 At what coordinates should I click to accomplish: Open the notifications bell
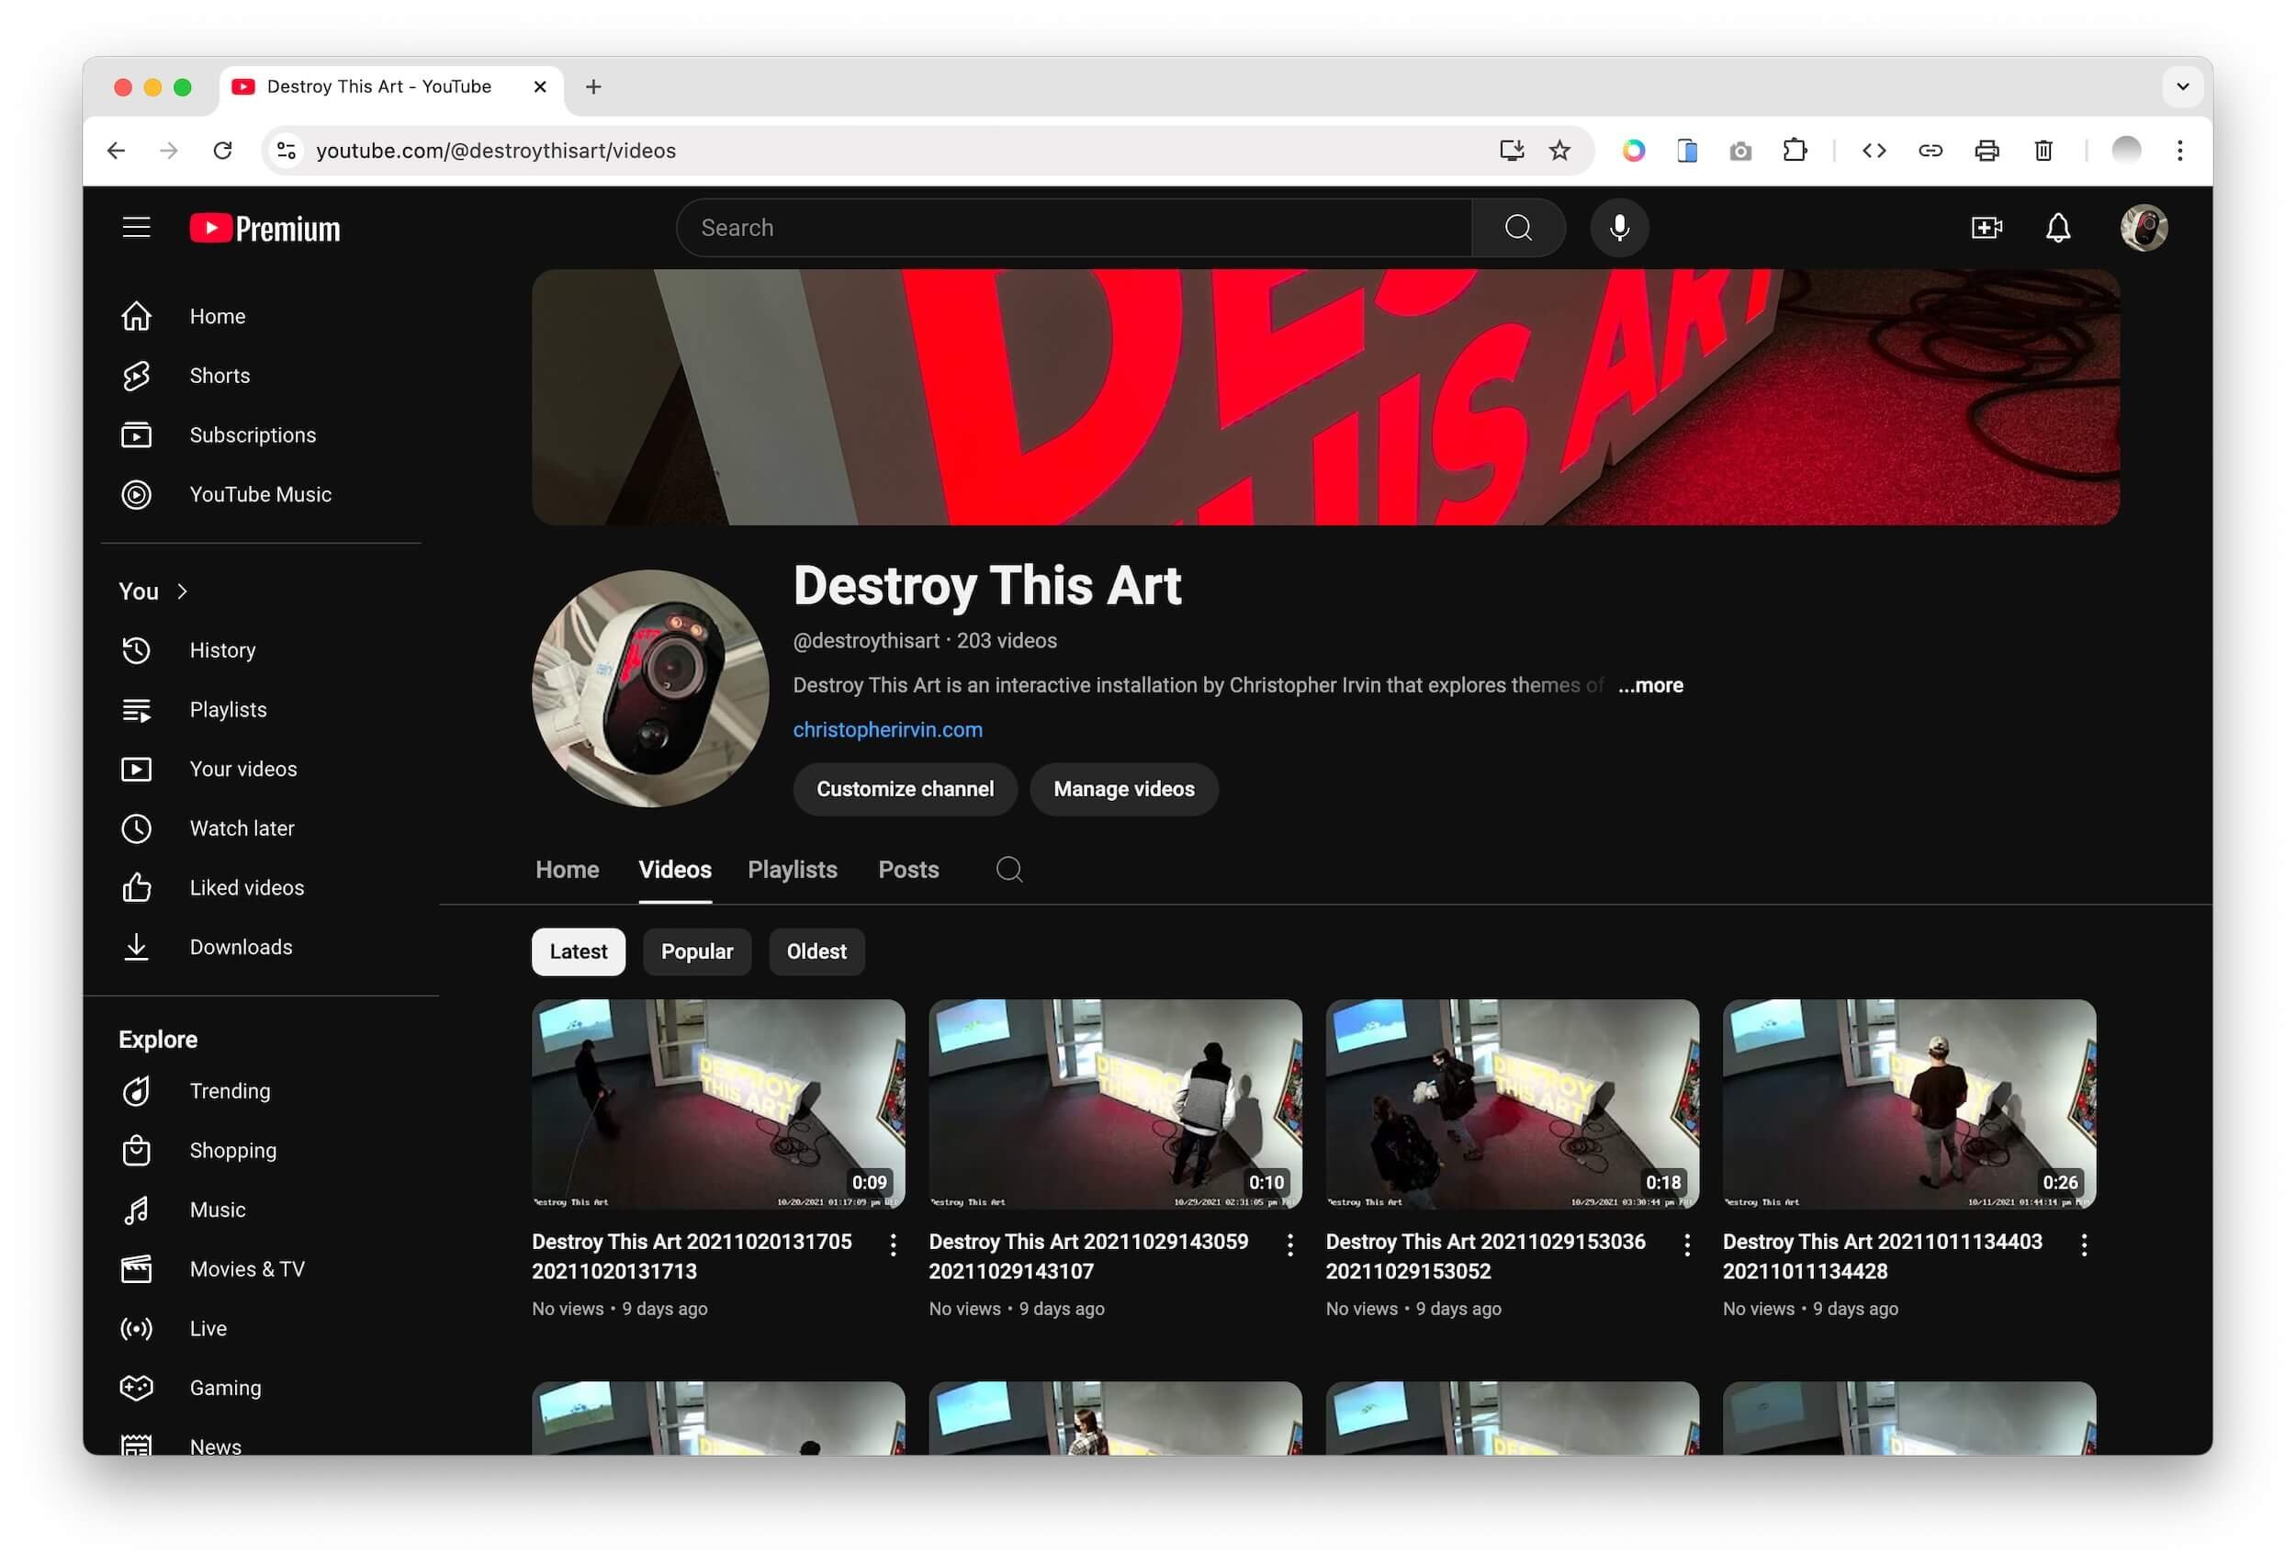click(x=2058, y=228)
